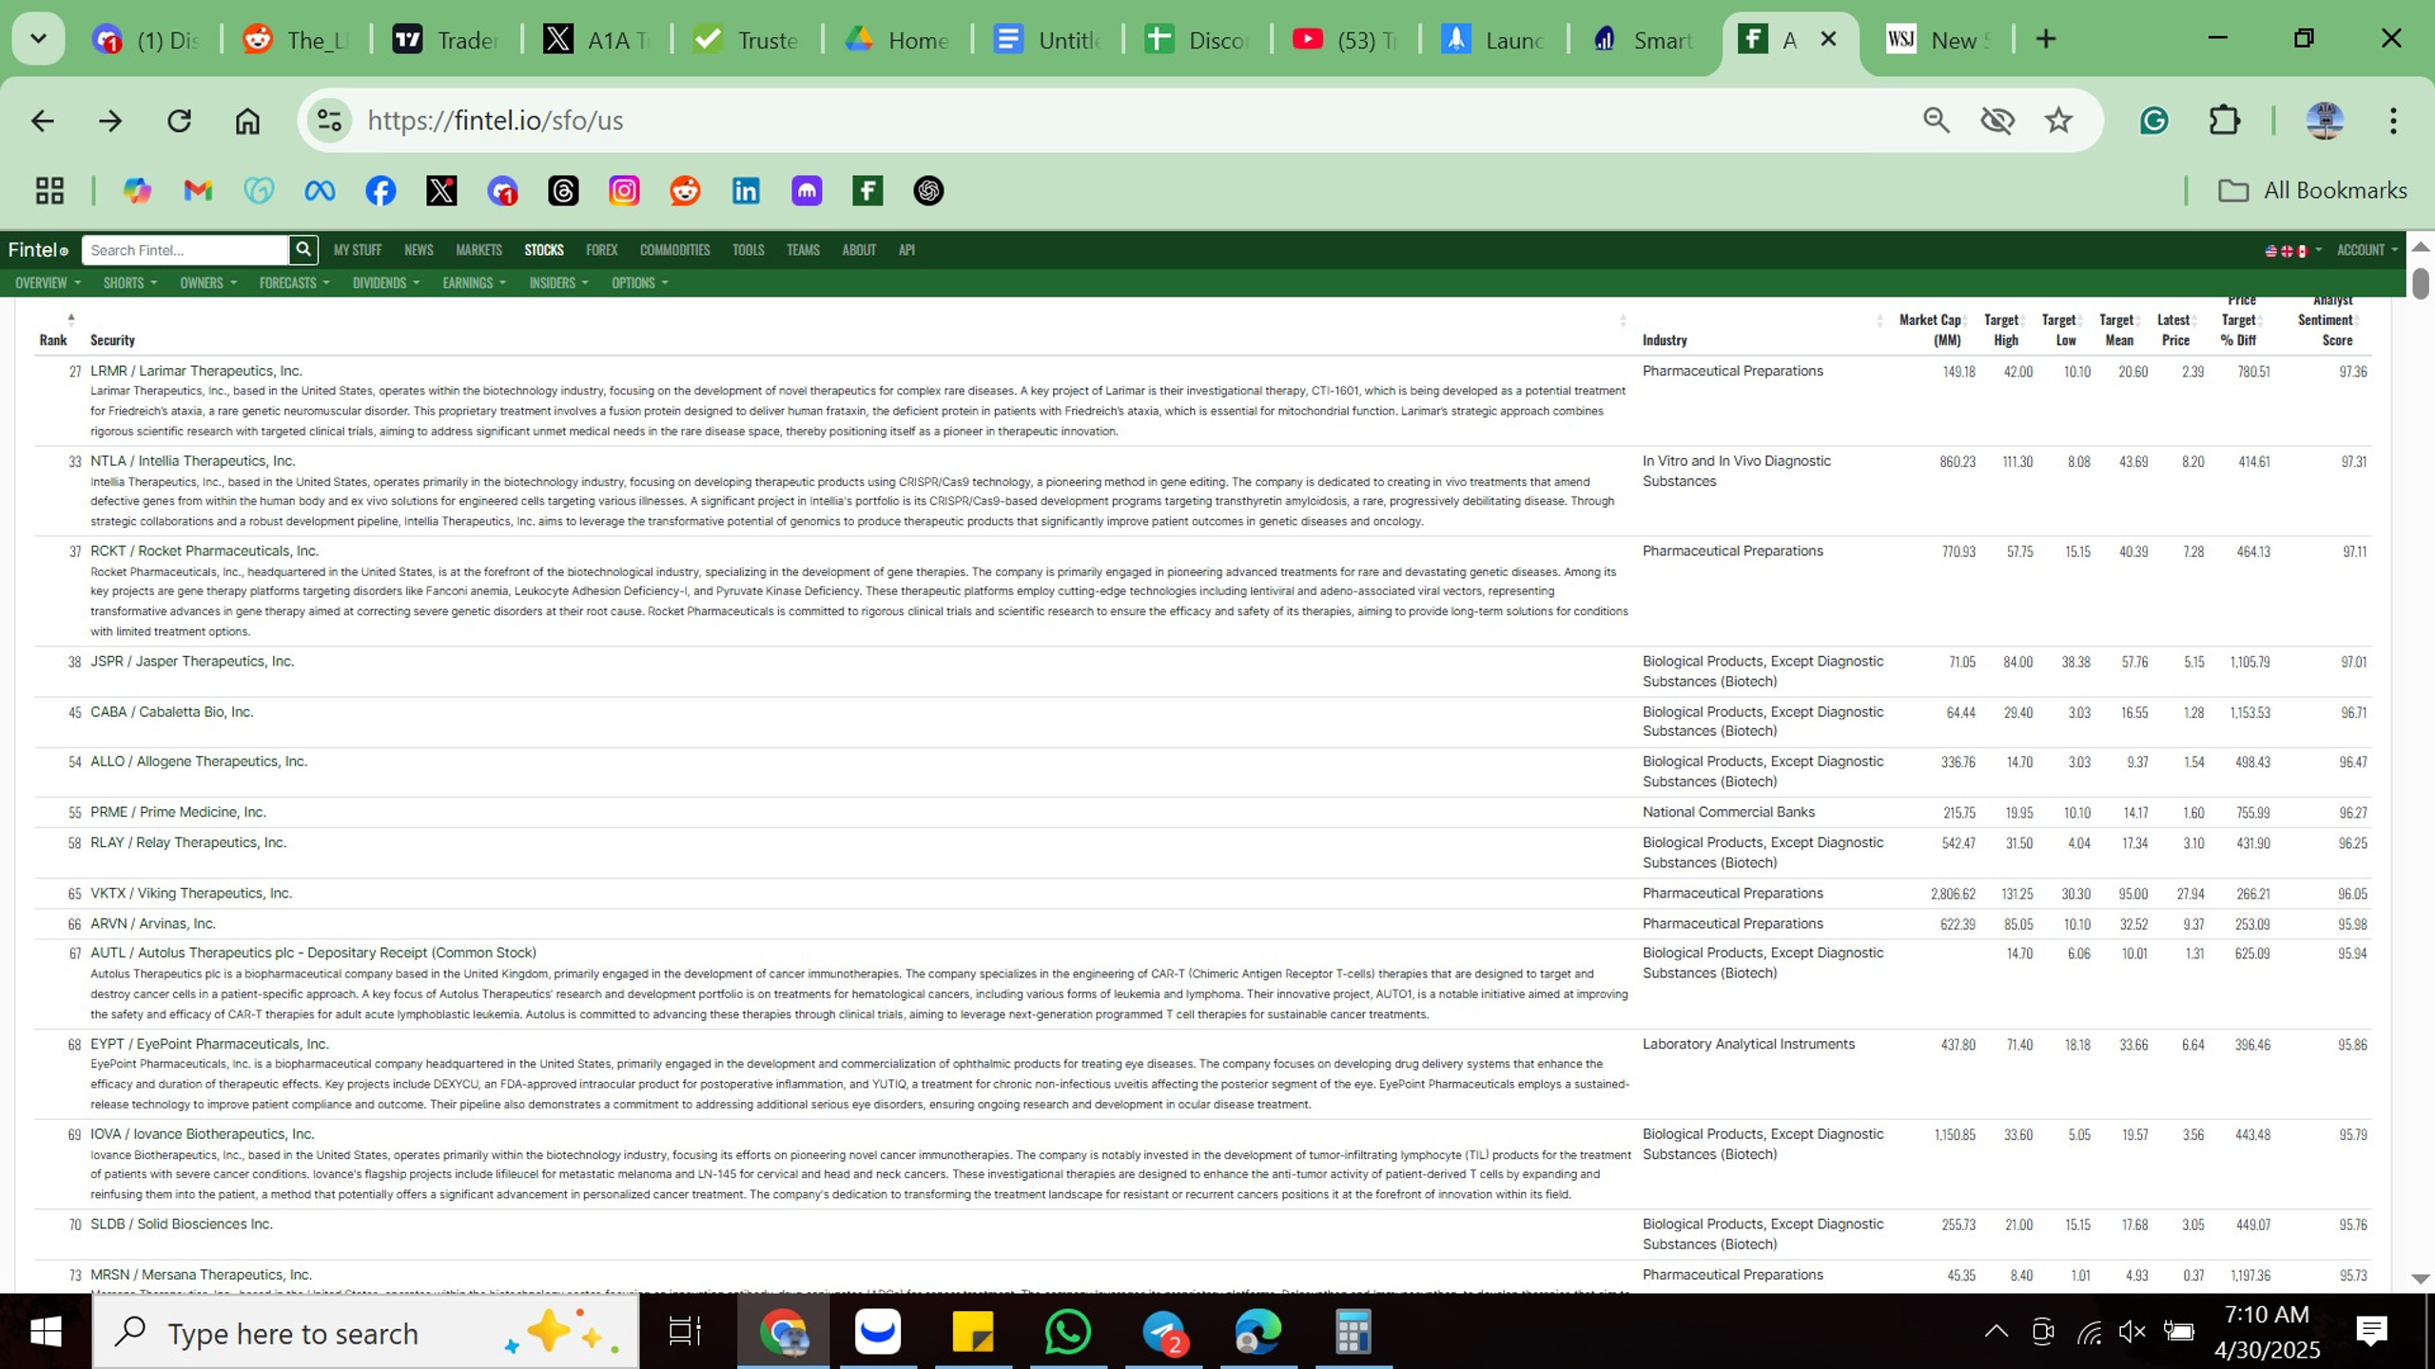Expand the DIVIDENDS dropdown menu
2435x1369 pixels.
(386, 283)
